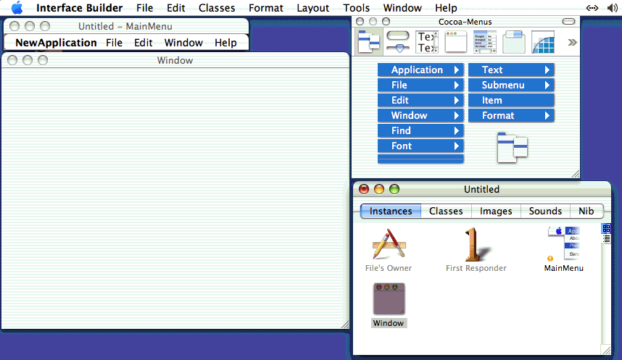Show more palettes via the double chevron

click(x=572, y=42)
